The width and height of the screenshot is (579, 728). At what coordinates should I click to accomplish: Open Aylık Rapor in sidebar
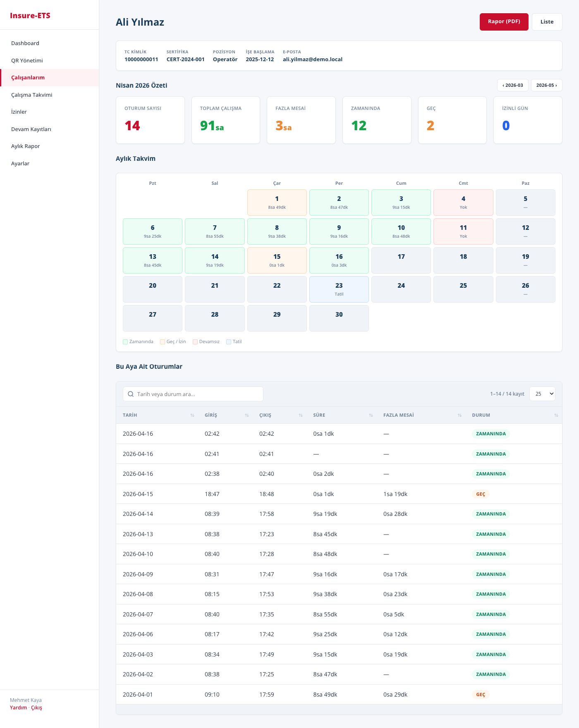26,146
